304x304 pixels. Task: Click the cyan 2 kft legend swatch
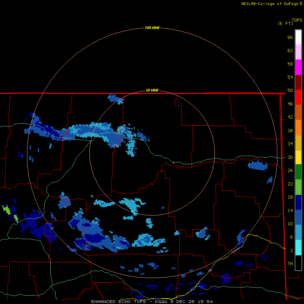298,248
